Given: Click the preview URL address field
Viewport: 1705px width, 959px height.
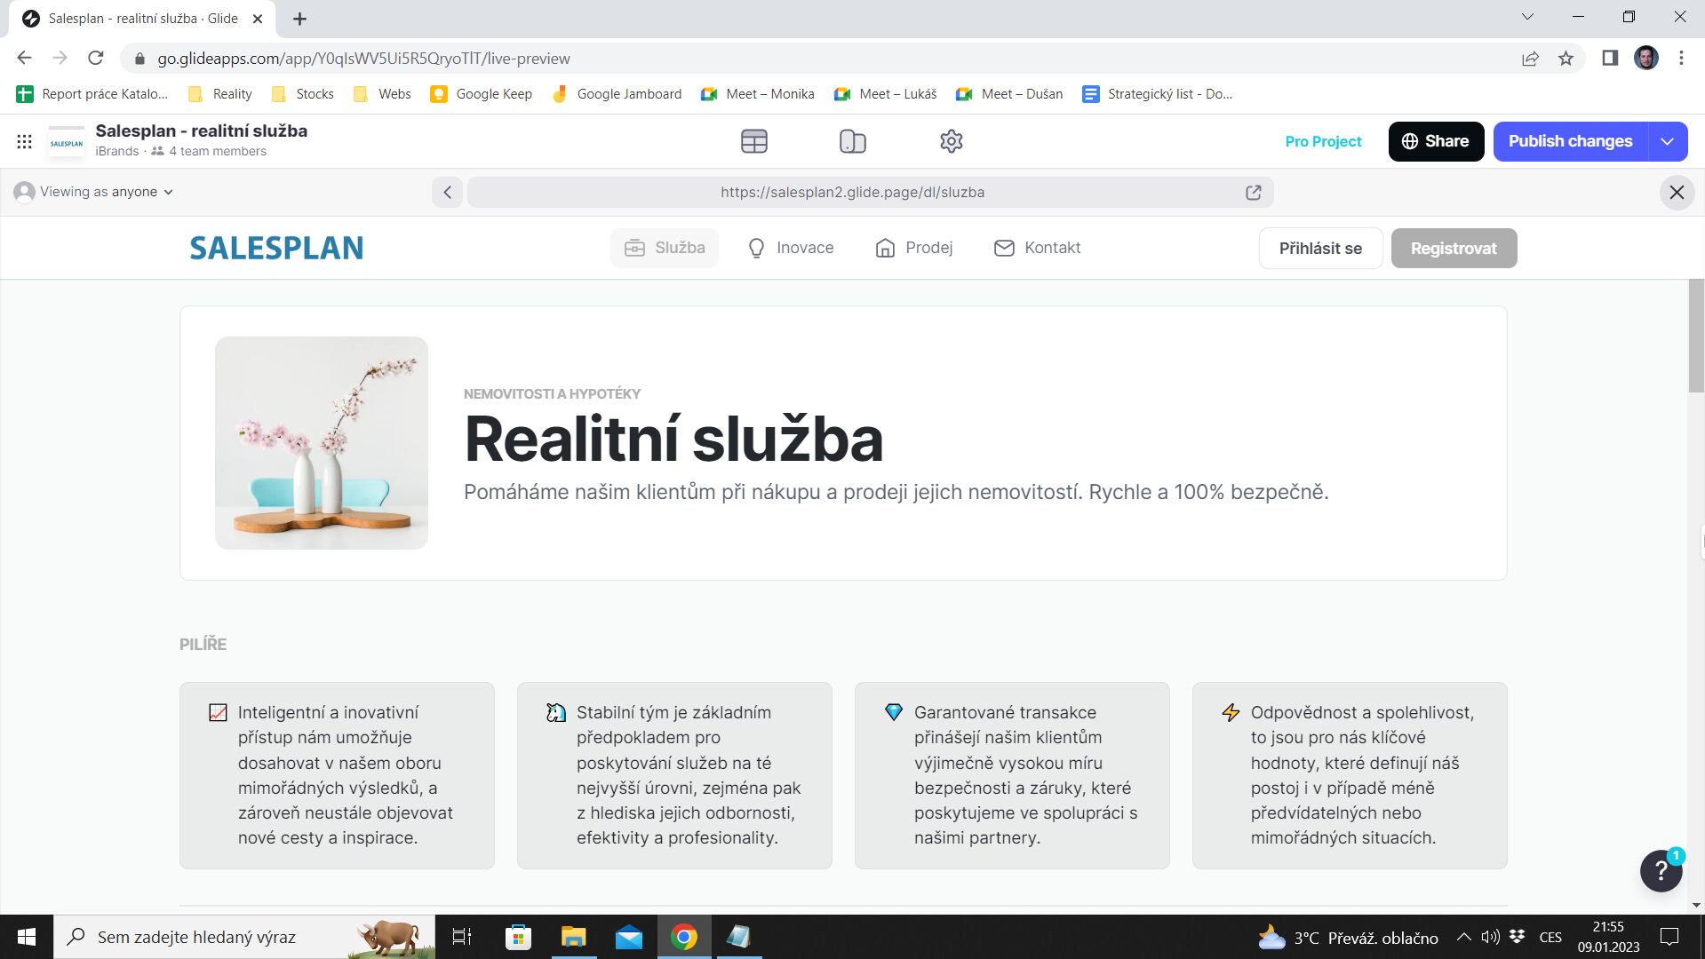Looking at the screenshot, I should point(852,192).
